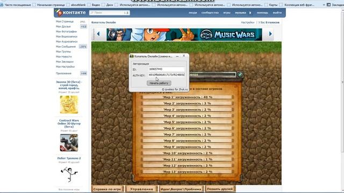Click the page vertical scrollbar

click(x=342, y=82)
